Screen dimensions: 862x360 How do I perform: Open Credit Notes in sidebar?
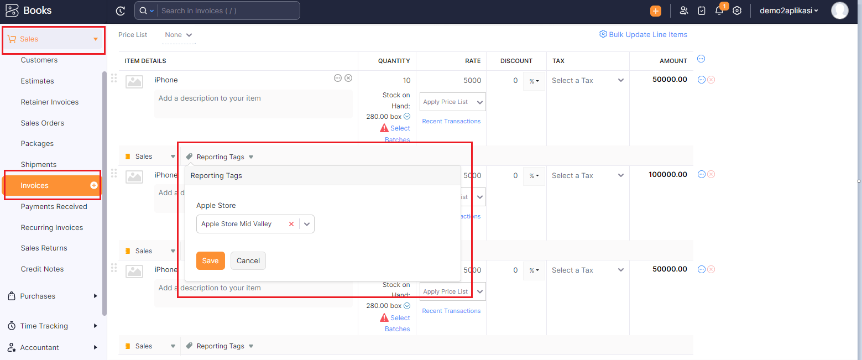click(43, 269)
